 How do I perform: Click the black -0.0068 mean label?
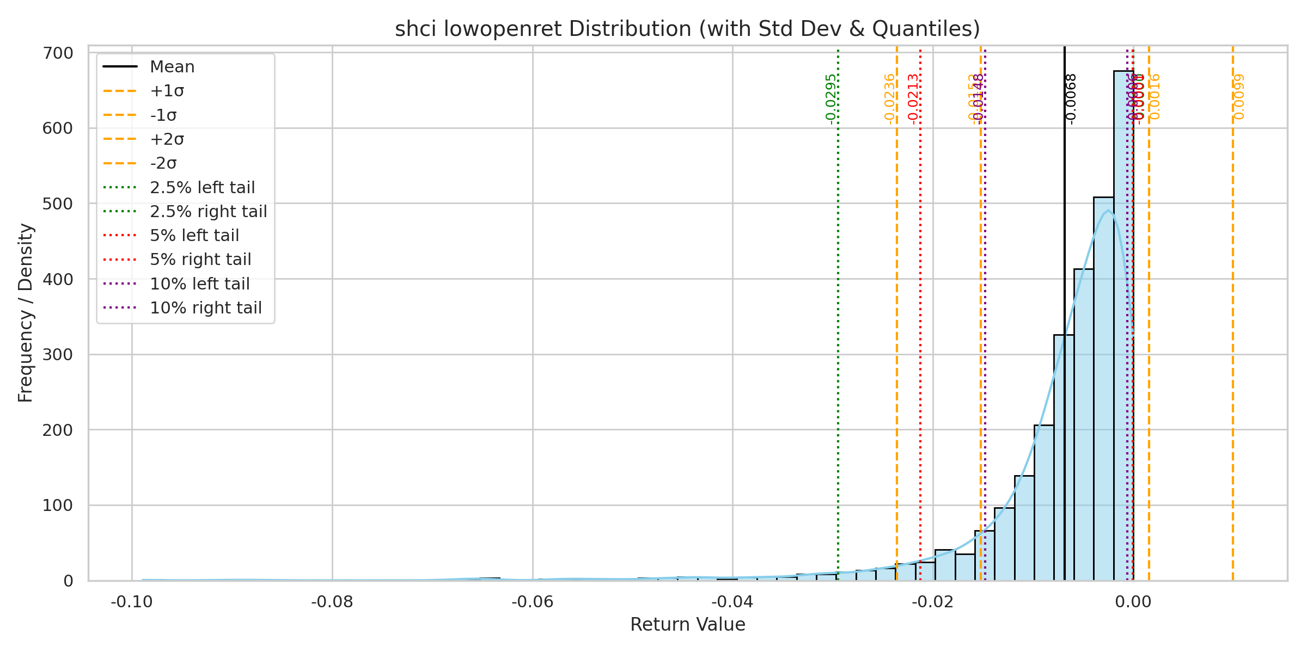(1070, 99)
